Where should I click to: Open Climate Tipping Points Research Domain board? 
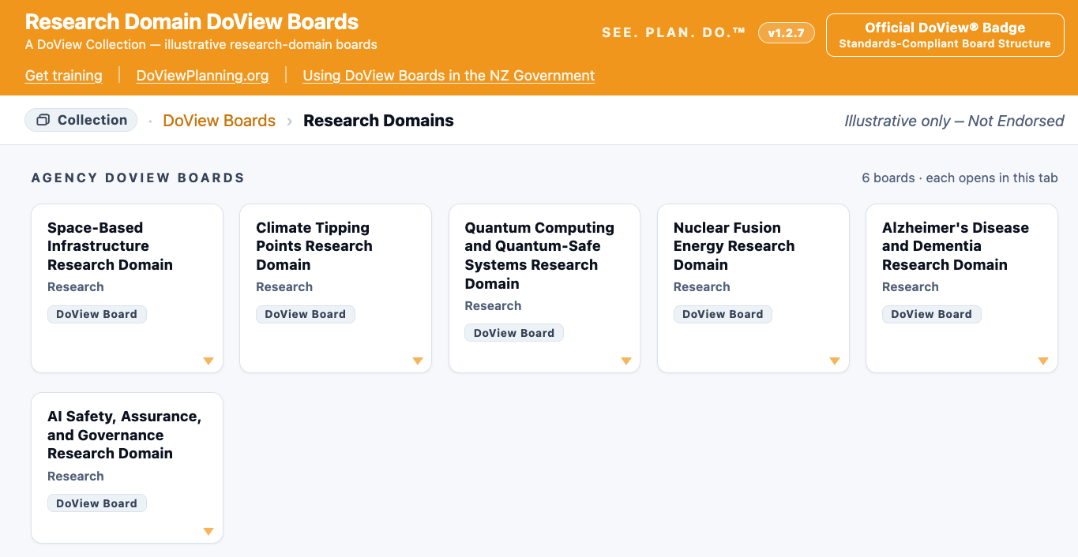click(x=336, y=288)
